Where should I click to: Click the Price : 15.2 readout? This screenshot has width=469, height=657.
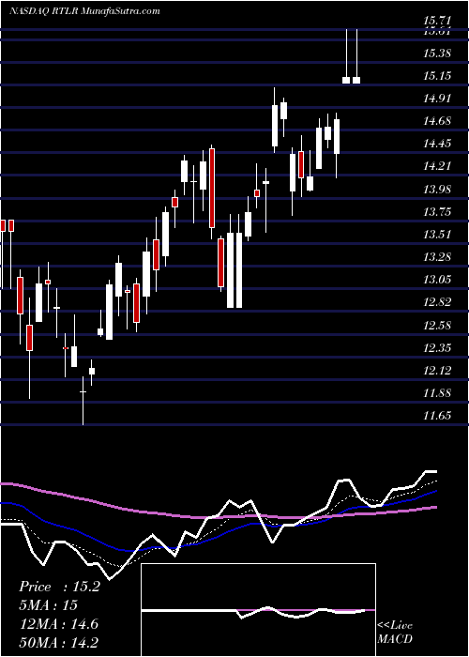(59, 587)
